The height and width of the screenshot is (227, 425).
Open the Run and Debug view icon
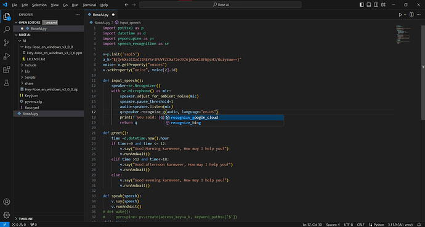click(7, 56)
